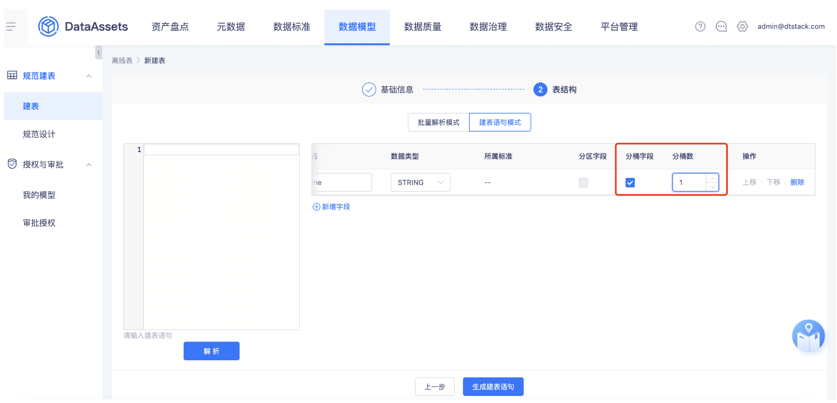Increase 分桶数 with up arrow
This screenshot has height=403, width=837.
pos(712,178)
